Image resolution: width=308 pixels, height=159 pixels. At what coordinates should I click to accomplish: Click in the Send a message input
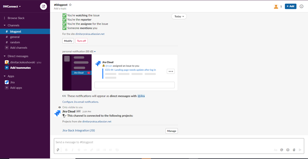pyautogui.click(x=179, y=142)
